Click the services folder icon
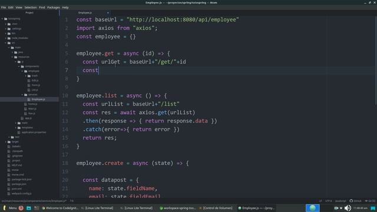This screenshot has height=212, width=377. (26, 95)
